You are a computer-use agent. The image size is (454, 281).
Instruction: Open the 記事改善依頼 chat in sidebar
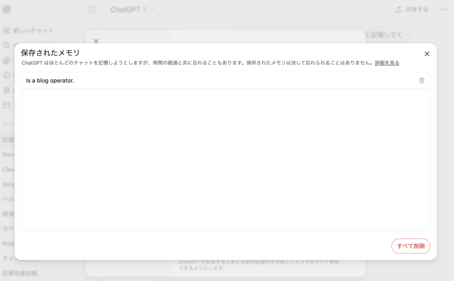click(x=20, y=273)
